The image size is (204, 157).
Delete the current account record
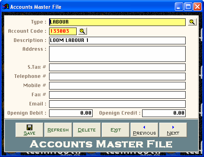pyautogui.click(x=87, y=130)
